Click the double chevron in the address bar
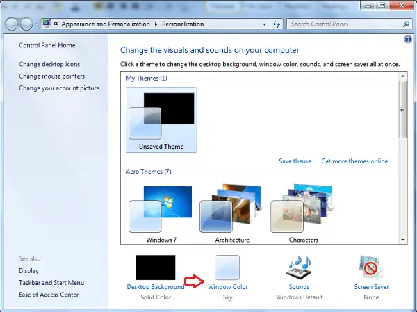This screenshot has height=312, width=417. [x=56, y=24]
